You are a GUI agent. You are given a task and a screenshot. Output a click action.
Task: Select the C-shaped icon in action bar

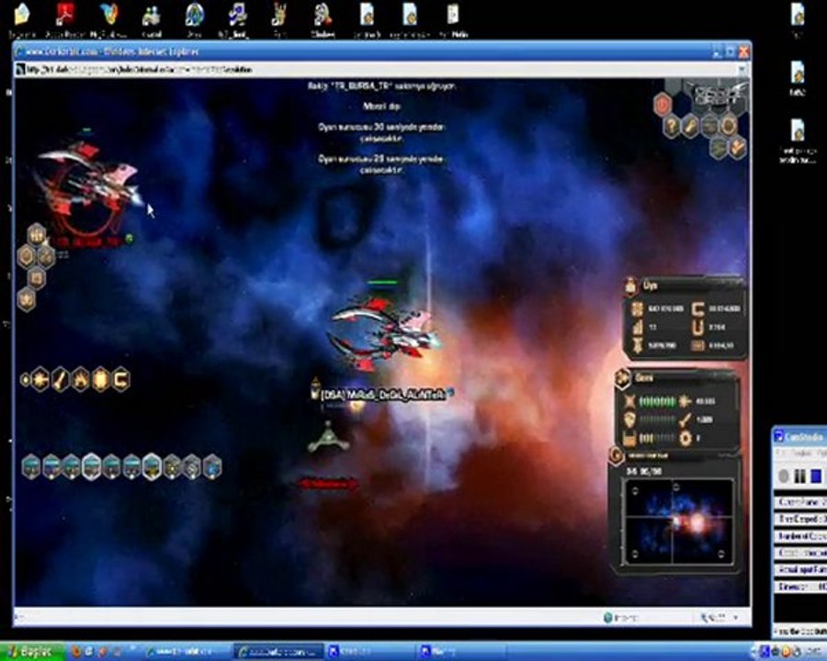(120, 379)
